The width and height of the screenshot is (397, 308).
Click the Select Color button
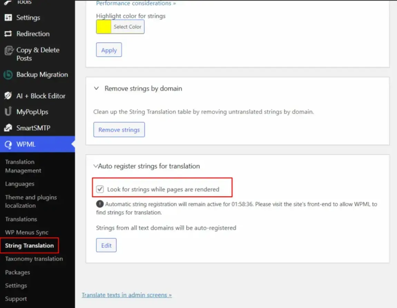[x=128, y=27]
